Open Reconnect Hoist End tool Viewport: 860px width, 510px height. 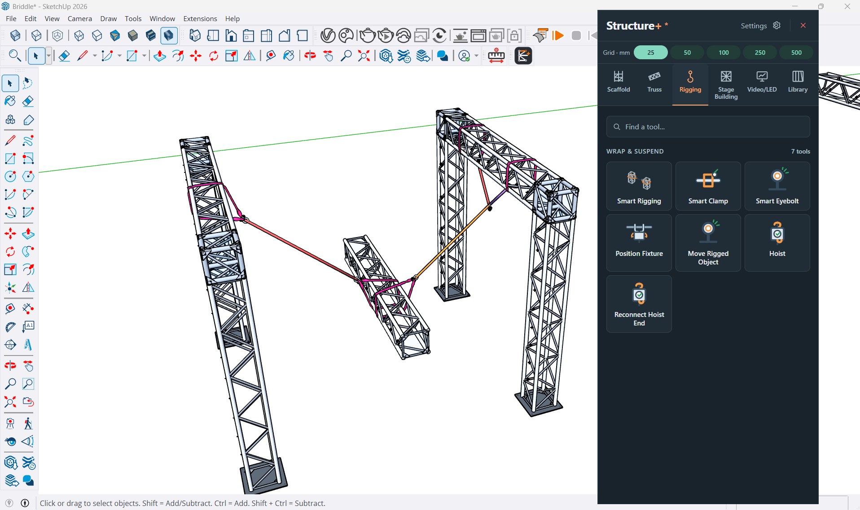[x=639, y=304]
